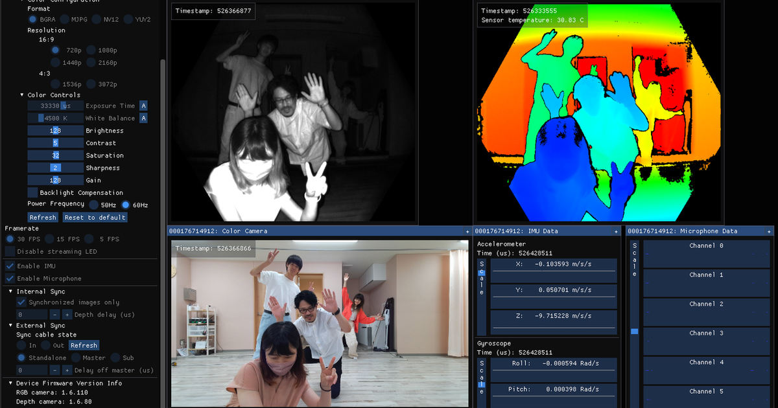Click the rainbow depth camera image
The width and height of the screenshot is (778, 408).
(x=600, y=112)
